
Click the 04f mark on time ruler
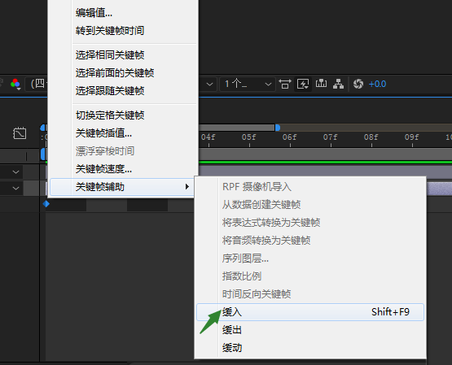point(208,137)
